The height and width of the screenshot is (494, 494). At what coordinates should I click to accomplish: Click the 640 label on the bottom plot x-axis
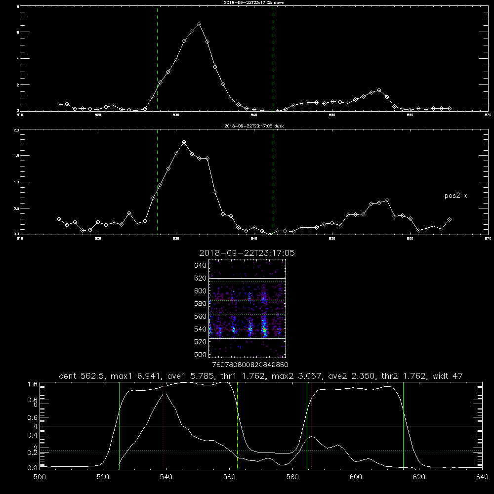(482, 477)
